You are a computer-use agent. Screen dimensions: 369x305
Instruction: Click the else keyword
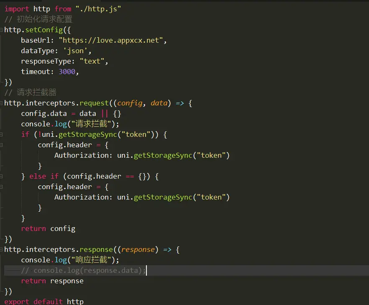click(38, 176)
